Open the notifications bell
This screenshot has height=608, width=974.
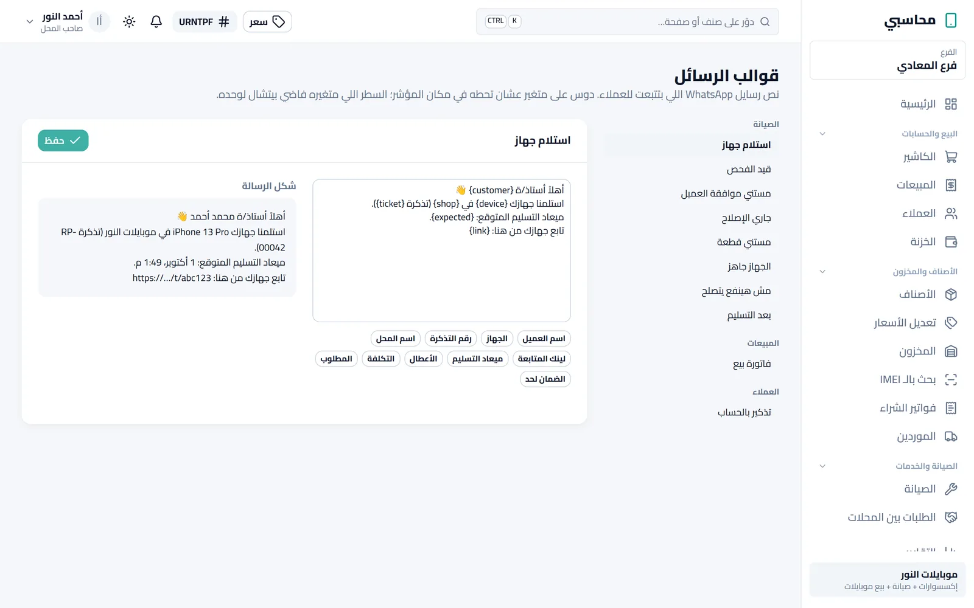tap(156, 22)
